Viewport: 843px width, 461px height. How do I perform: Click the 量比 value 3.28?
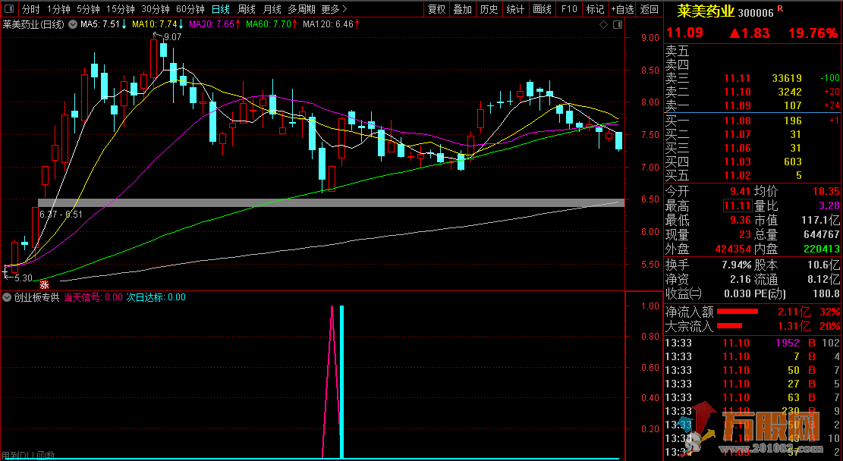pos(829,205)
